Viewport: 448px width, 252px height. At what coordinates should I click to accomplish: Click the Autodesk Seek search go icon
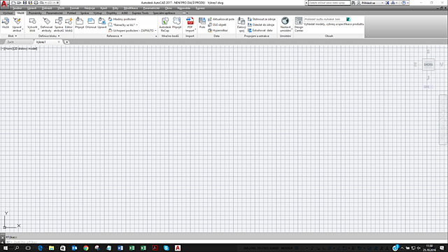pos(349,19)
